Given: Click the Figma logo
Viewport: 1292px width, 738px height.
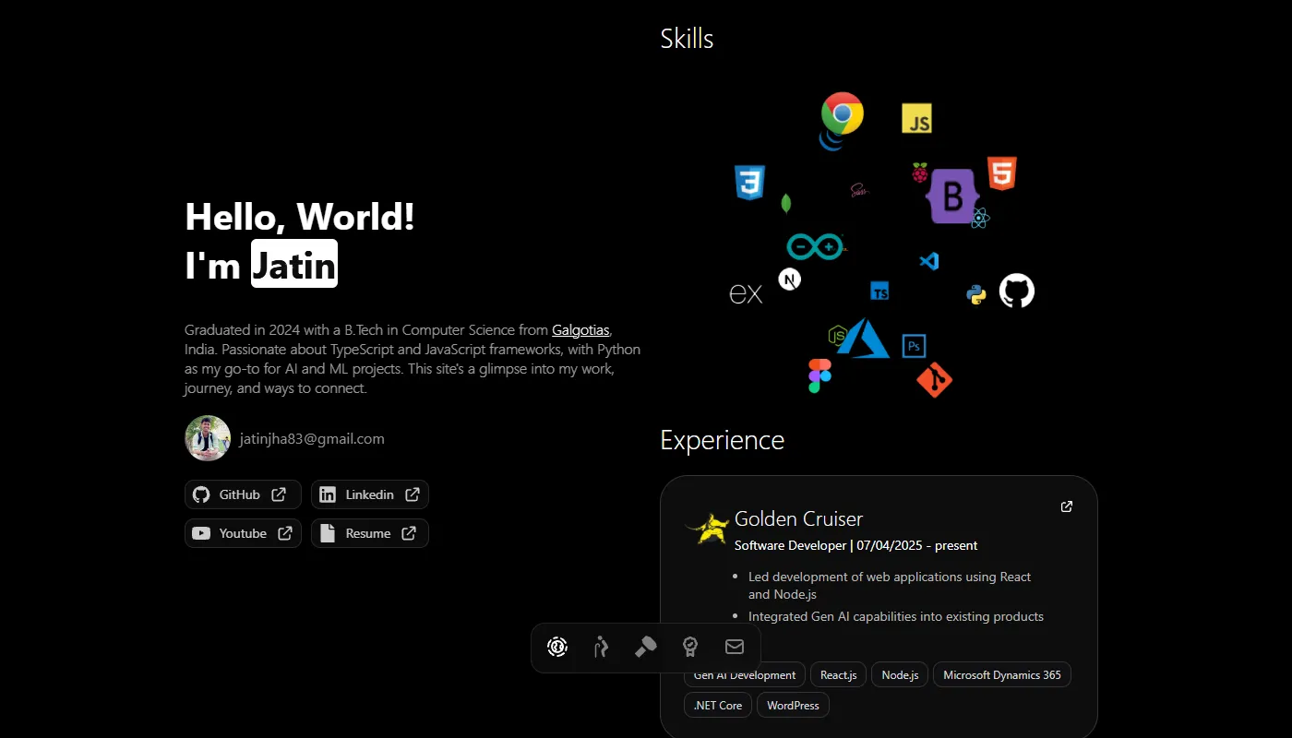Looking at the screenshot, I should coord(819,376).
